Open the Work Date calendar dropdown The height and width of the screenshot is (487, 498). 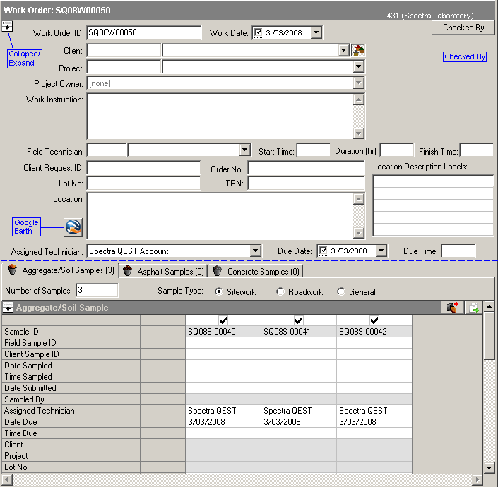(x=316, y=32)
